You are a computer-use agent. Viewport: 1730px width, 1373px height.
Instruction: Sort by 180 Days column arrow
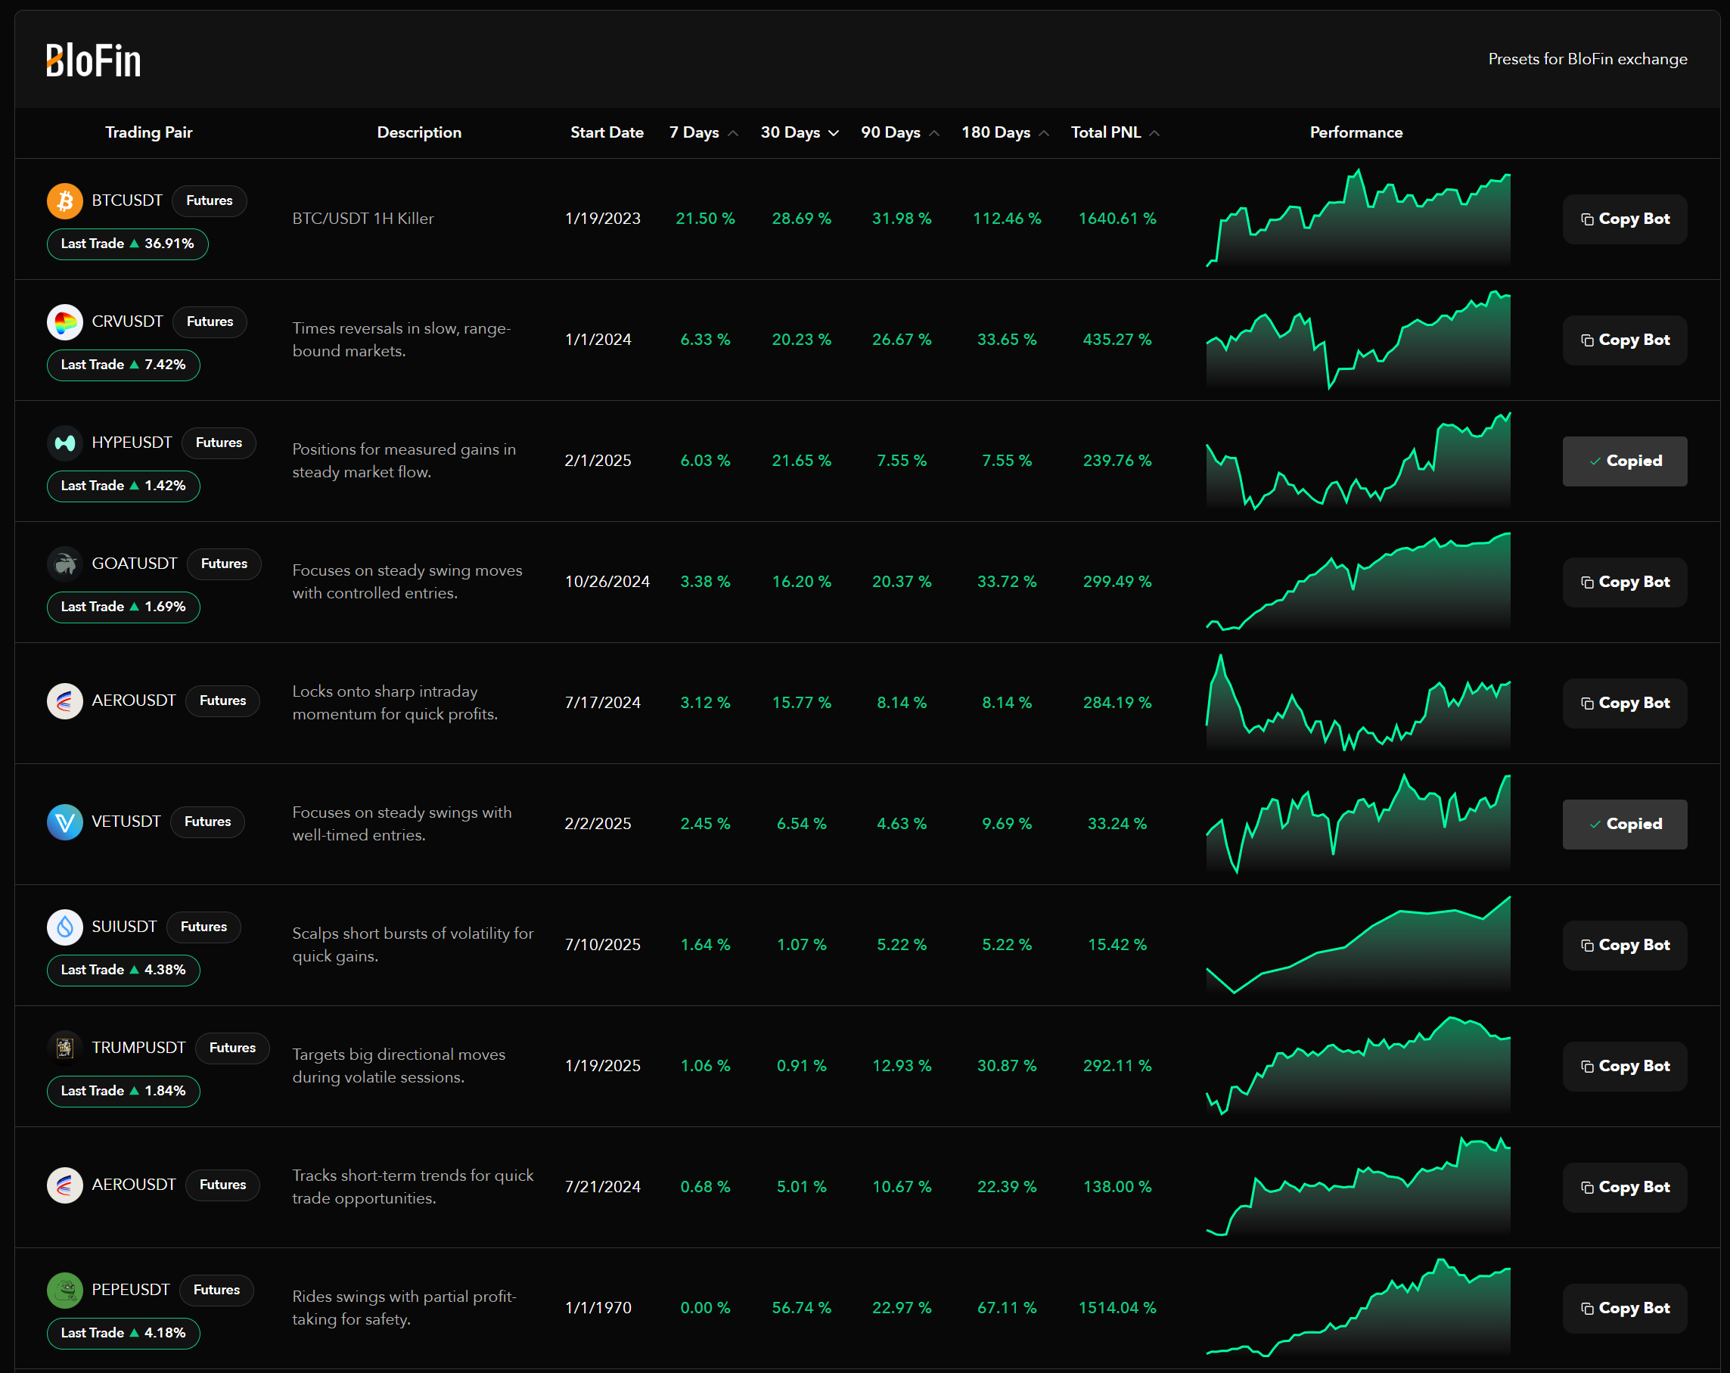coord(1044,133)
